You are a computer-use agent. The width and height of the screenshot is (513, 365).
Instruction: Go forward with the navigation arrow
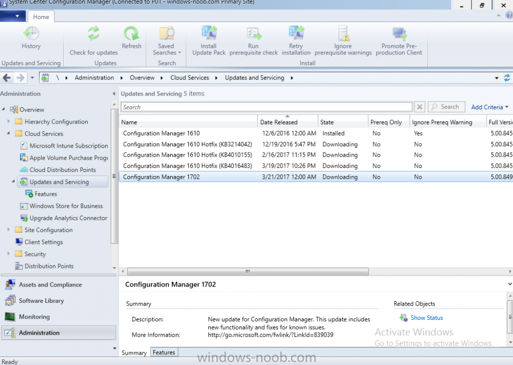(x=21, y=78)
